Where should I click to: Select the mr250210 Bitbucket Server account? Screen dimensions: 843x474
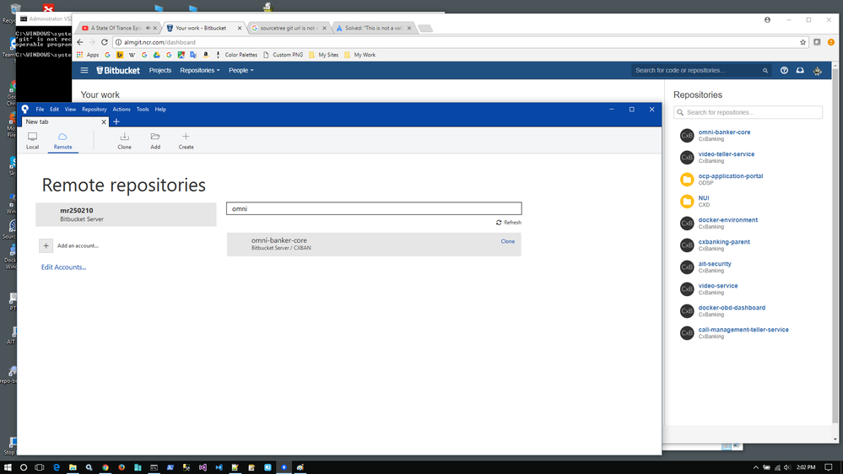pos(126,214)
